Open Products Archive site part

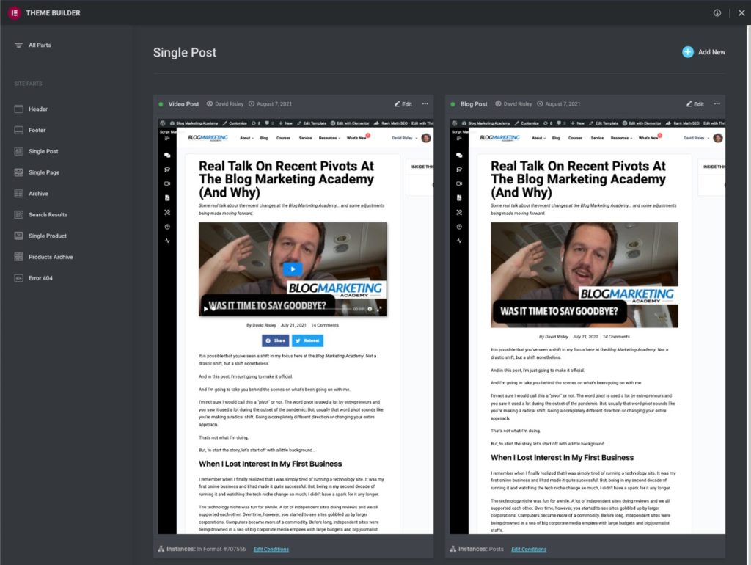click(51, 256)
